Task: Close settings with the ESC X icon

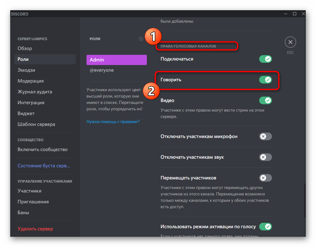Action: click(290, 42)
